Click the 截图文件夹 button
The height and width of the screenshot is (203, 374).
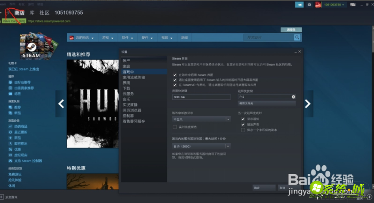point(267,103)
